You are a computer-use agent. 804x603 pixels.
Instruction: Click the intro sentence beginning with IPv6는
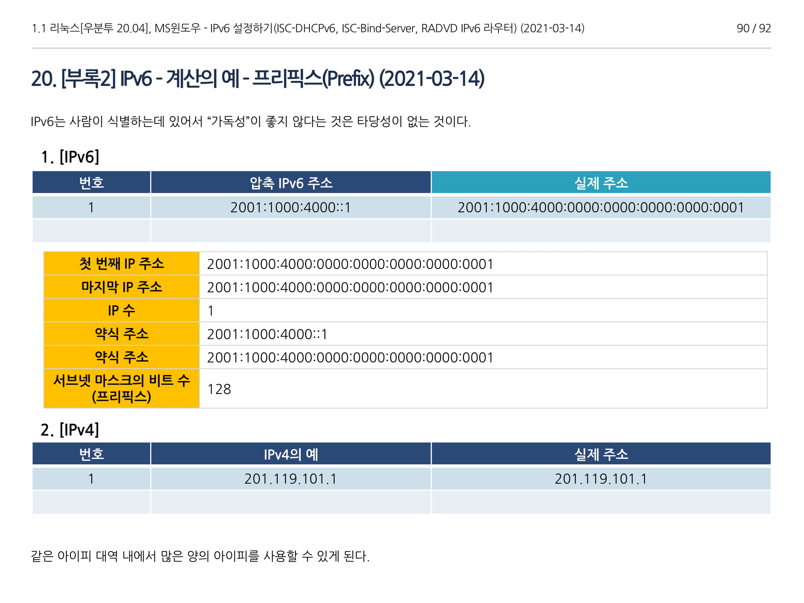point(250,121)
